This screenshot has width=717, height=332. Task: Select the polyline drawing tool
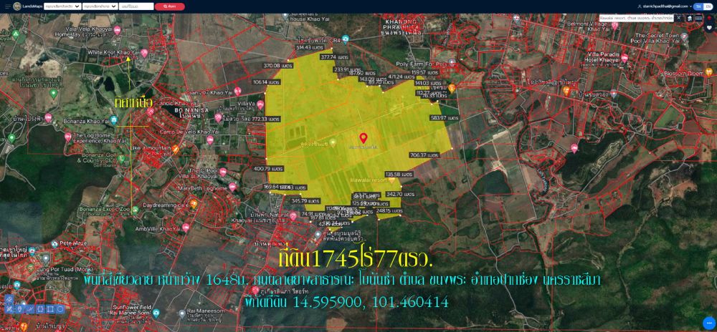[30, 309]
